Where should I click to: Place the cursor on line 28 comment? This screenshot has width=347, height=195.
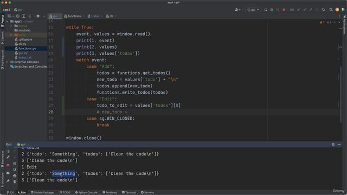point(112,112)
